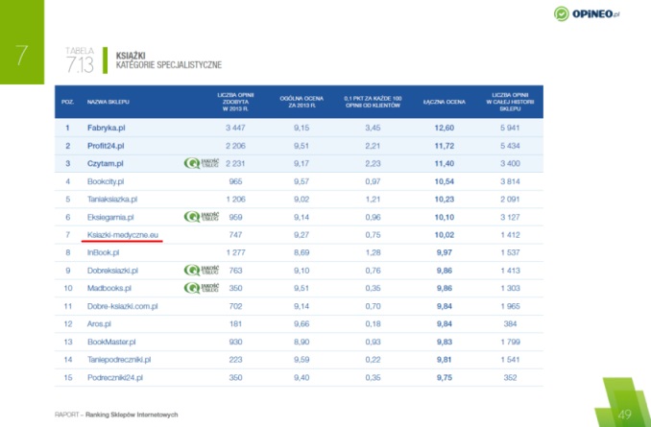Select Taniaksiazka.pl's 1 206 opinions value

point(235,200)
